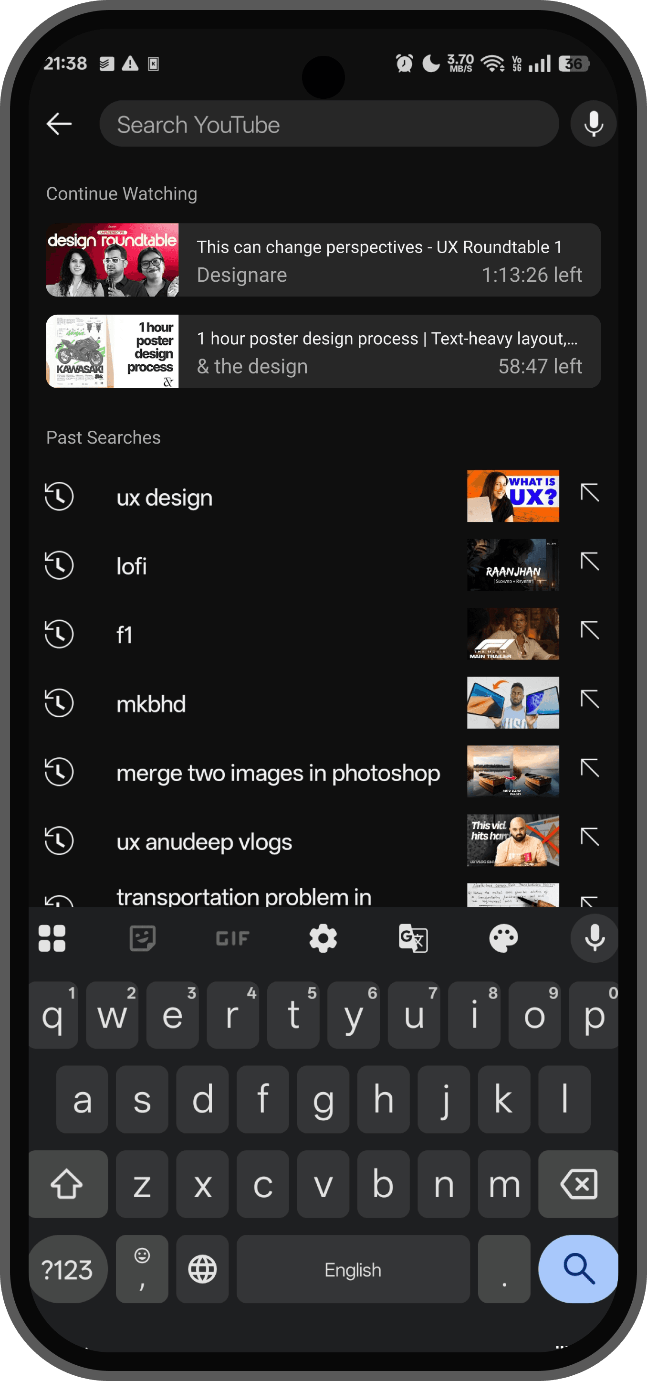Tap the back arrow in search bar
The height and width of the screenshot is (1381, 647).
[x=59, y=124]
